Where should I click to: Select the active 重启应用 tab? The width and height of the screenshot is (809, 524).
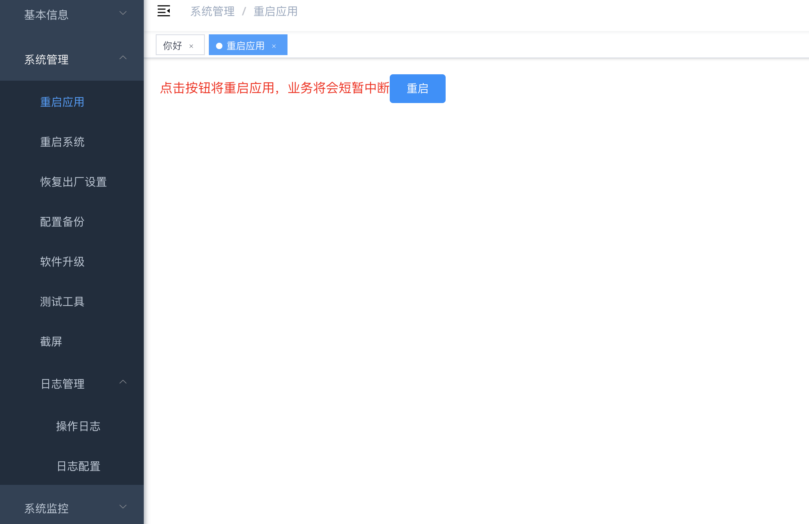[245, 46]
